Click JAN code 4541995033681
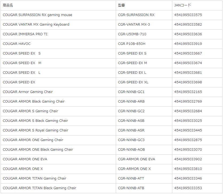Image resolution: width=223 pixels, height=194 pixels. point(188,72)
